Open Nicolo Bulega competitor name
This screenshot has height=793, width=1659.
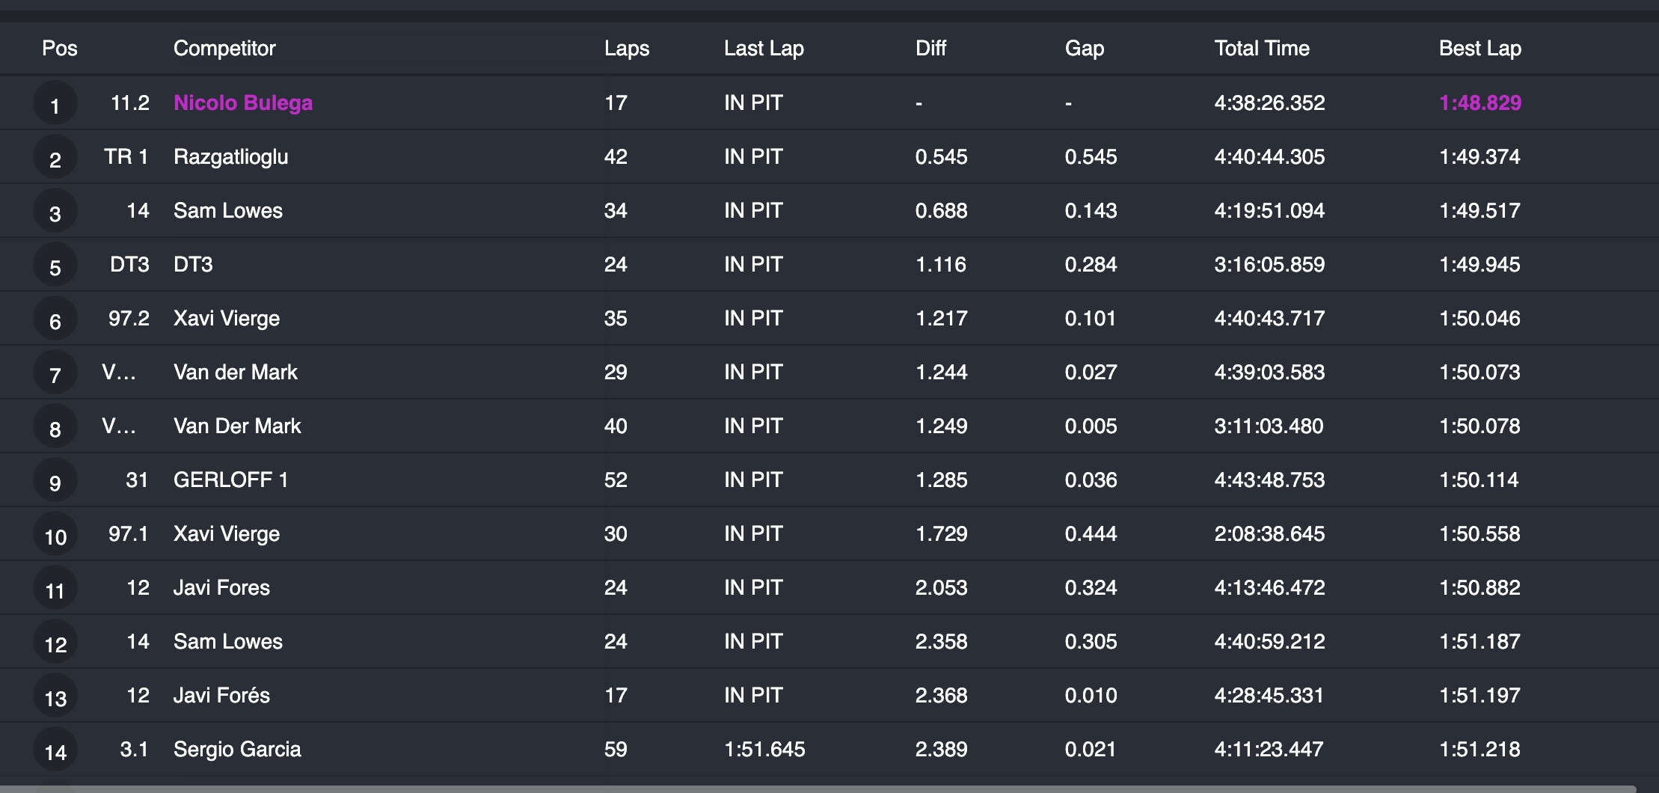click(x=243, y=102)
